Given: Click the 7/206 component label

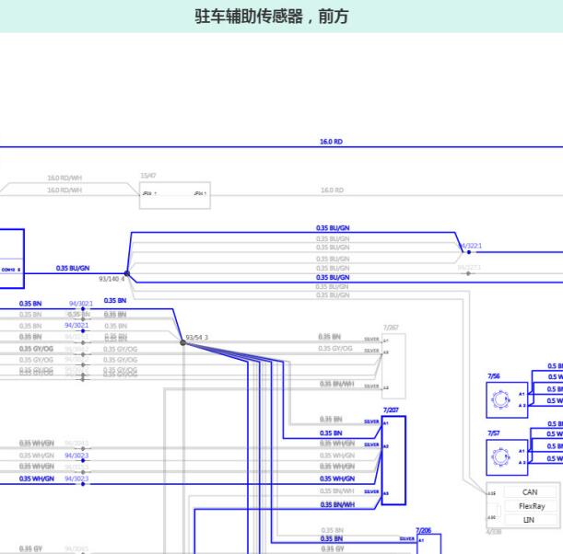Looking at the screenshot, I should tap(423, 530).
